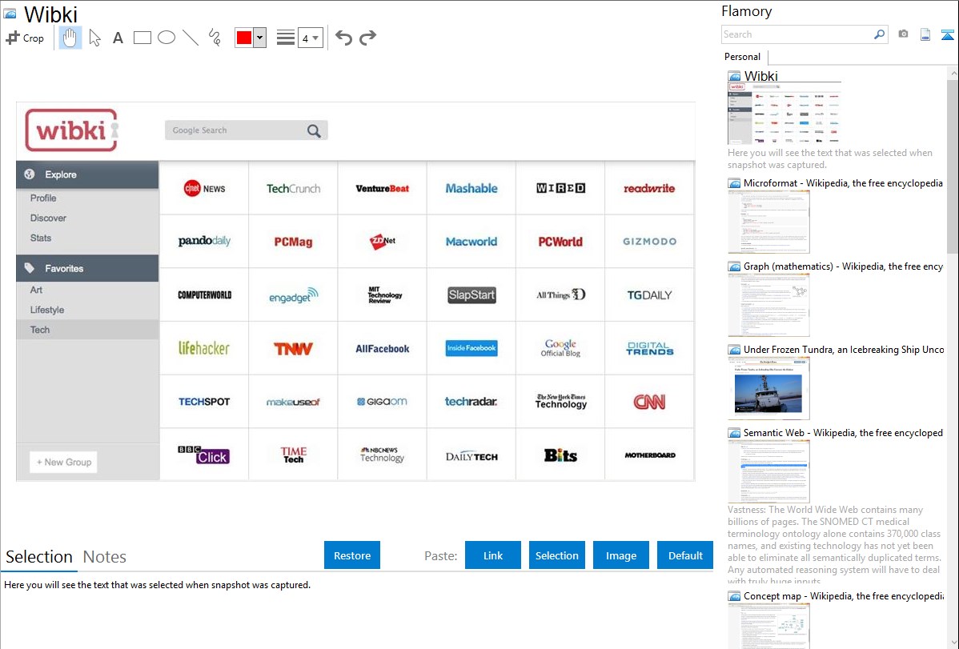The width and height of the screenshot is (959, 649).
Task: Switch to the Personal tab
Action: (742, 56)
